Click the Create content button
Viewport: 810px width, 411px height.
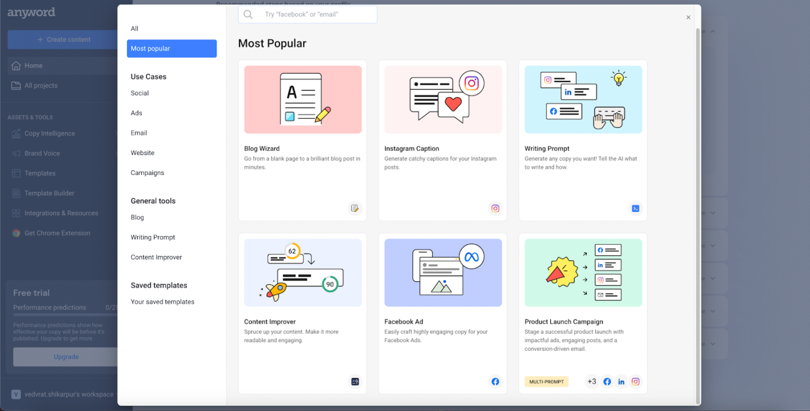pos(62,39)
